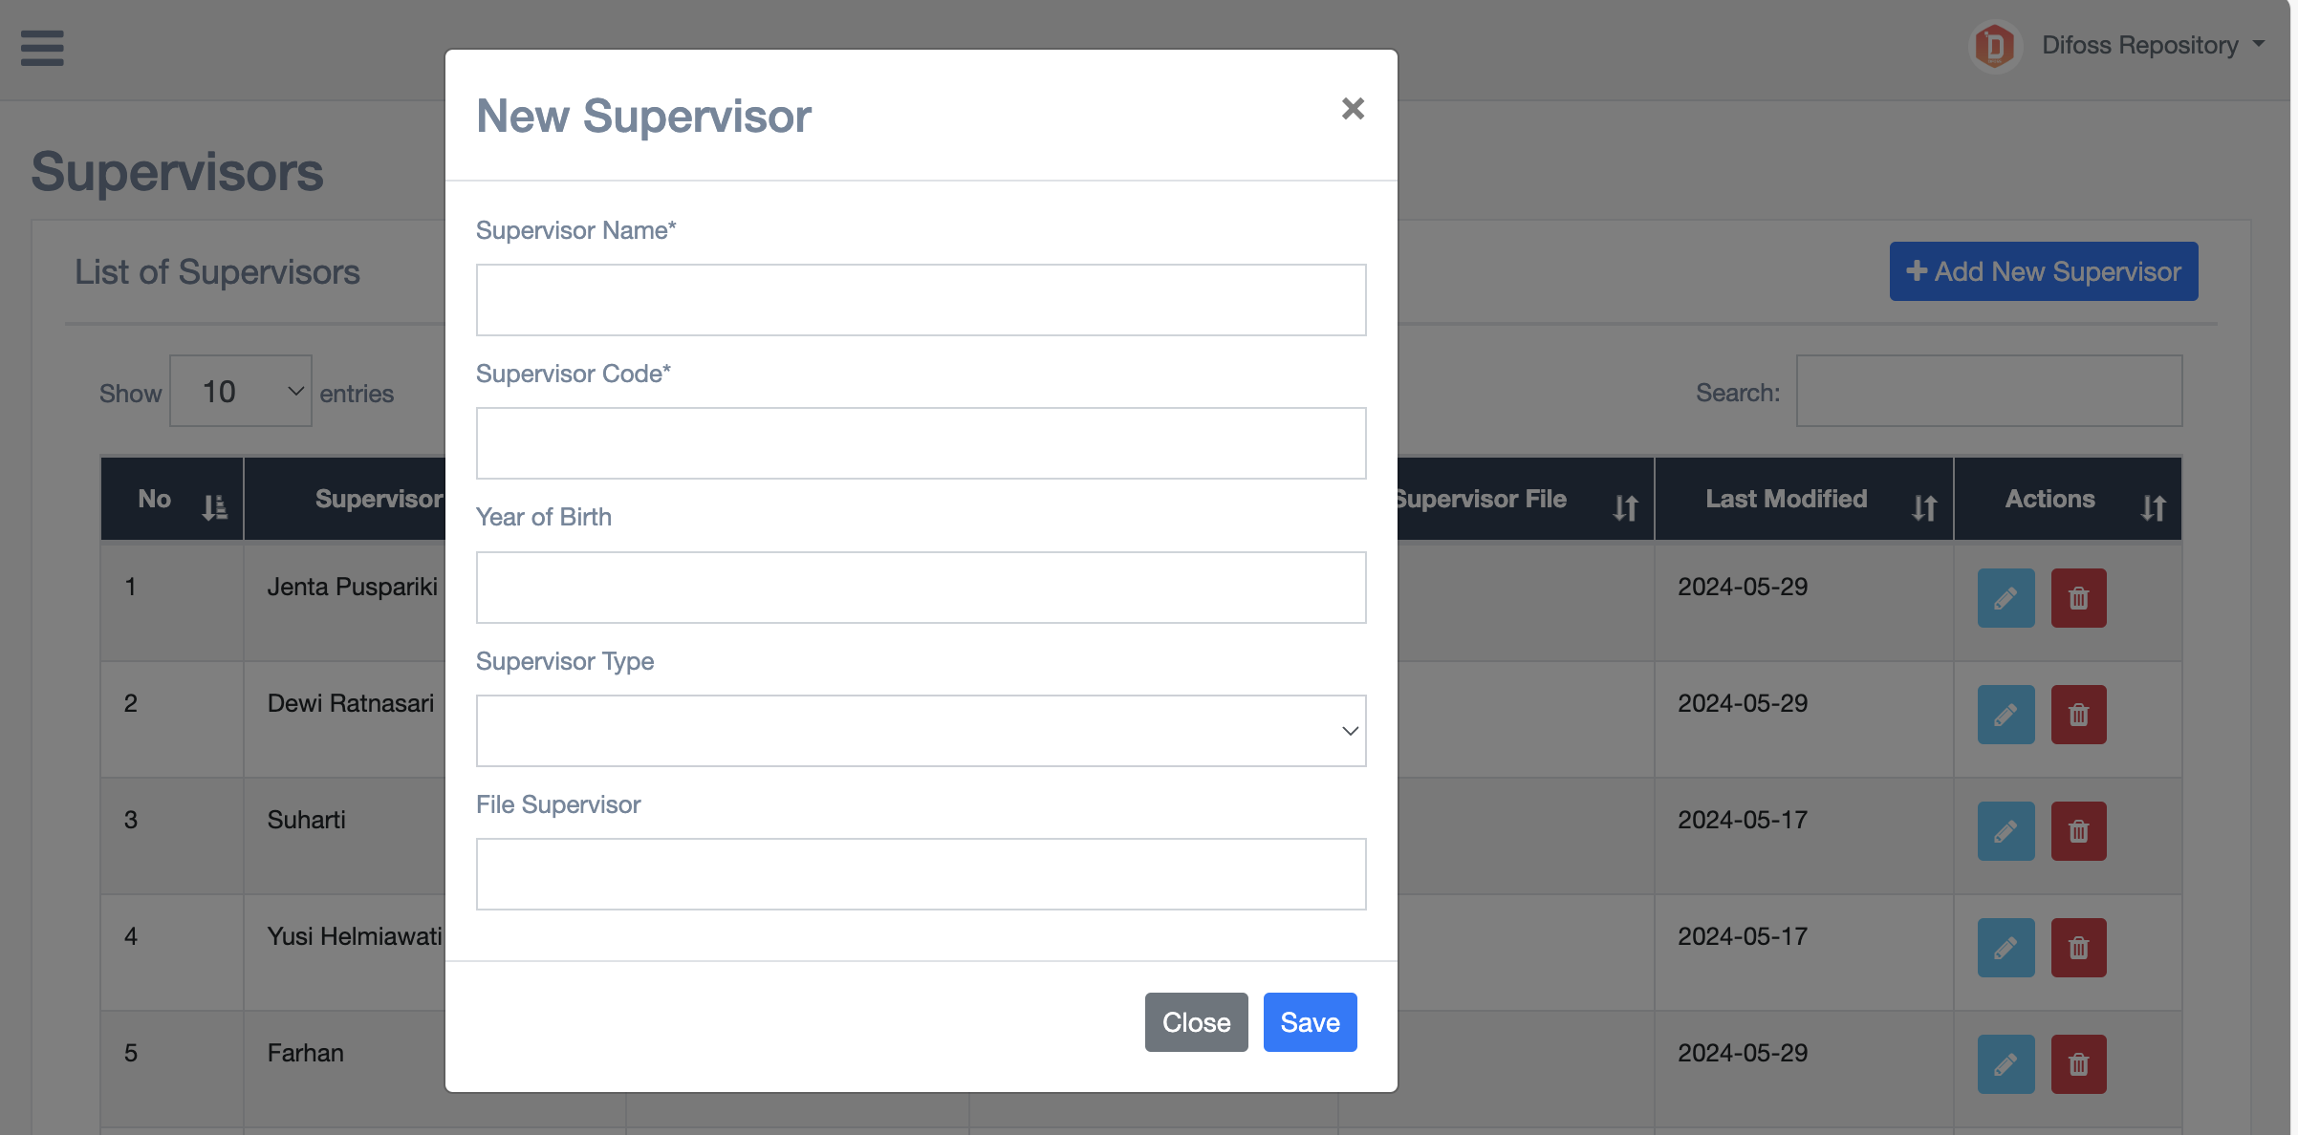Screen dimensions: 2298x1135
Task: Click edit pencil for Suharti row
Action: (x=2005, y=832)
